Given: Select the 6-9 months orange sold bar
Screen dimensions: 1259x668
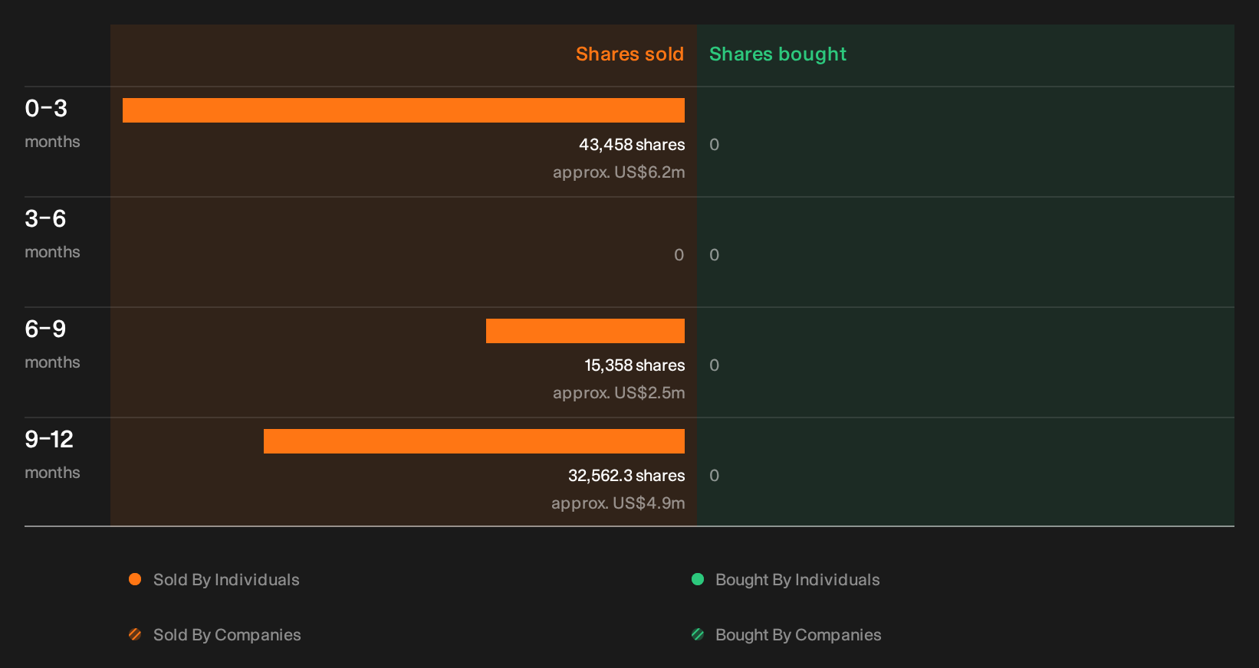Looking at the screenshot, I should pos(585,331).
